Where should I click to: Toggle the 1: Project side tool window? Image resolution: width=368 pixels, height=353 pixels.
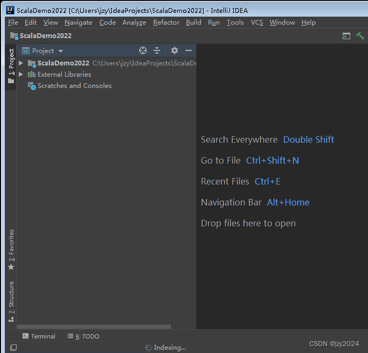point(11,67)
